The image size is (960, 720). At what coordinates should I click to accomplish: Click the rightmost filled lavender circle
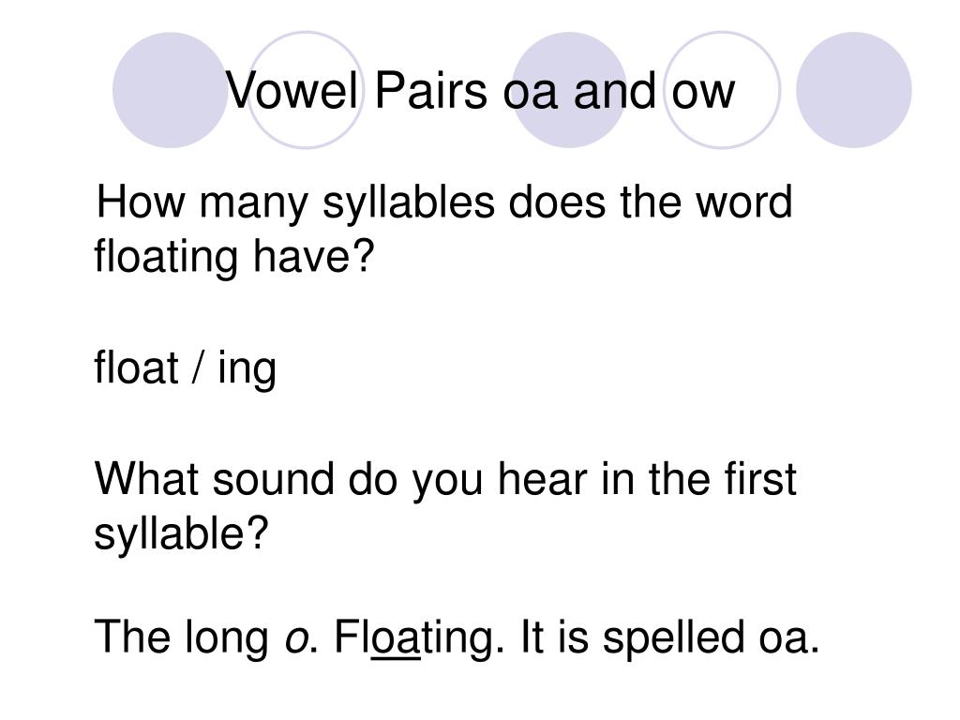point(853,90)
